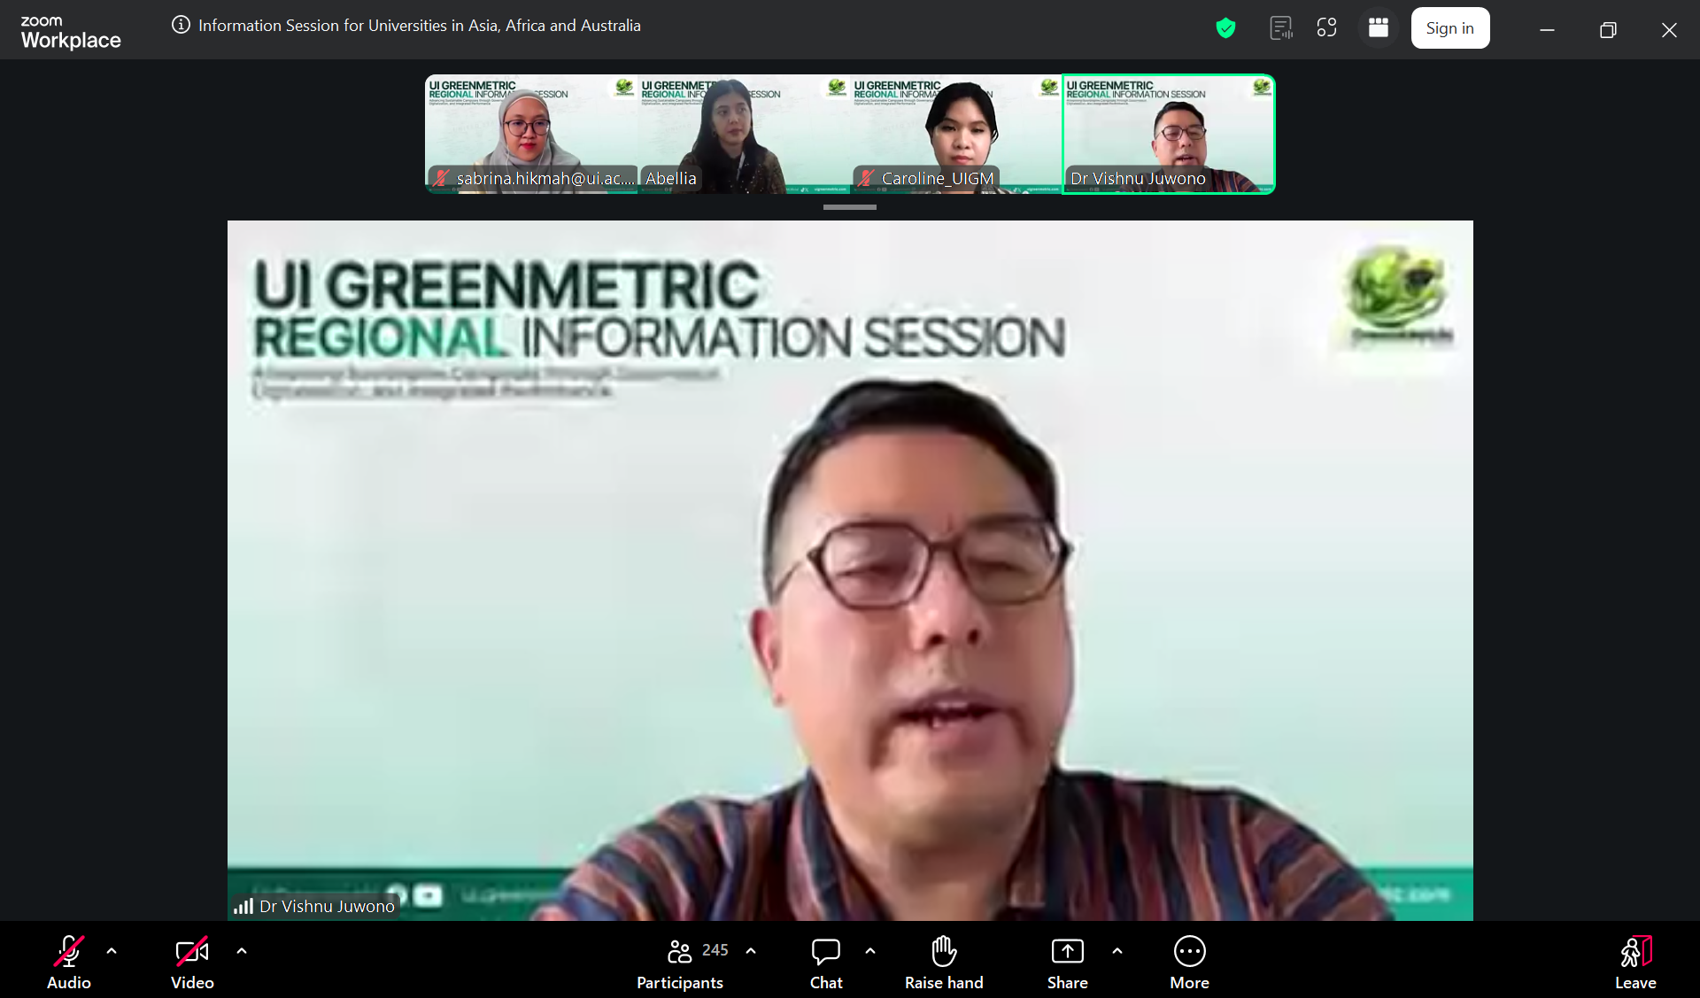
Task: Click the Sign in button
Action: point(1449,28)
